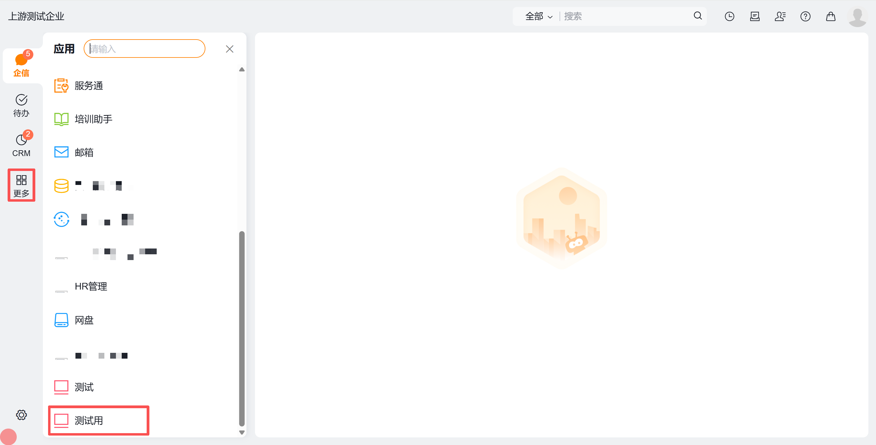Open the 邮箱 mail application
Screen dimensions: 876x445
point(84,152)
